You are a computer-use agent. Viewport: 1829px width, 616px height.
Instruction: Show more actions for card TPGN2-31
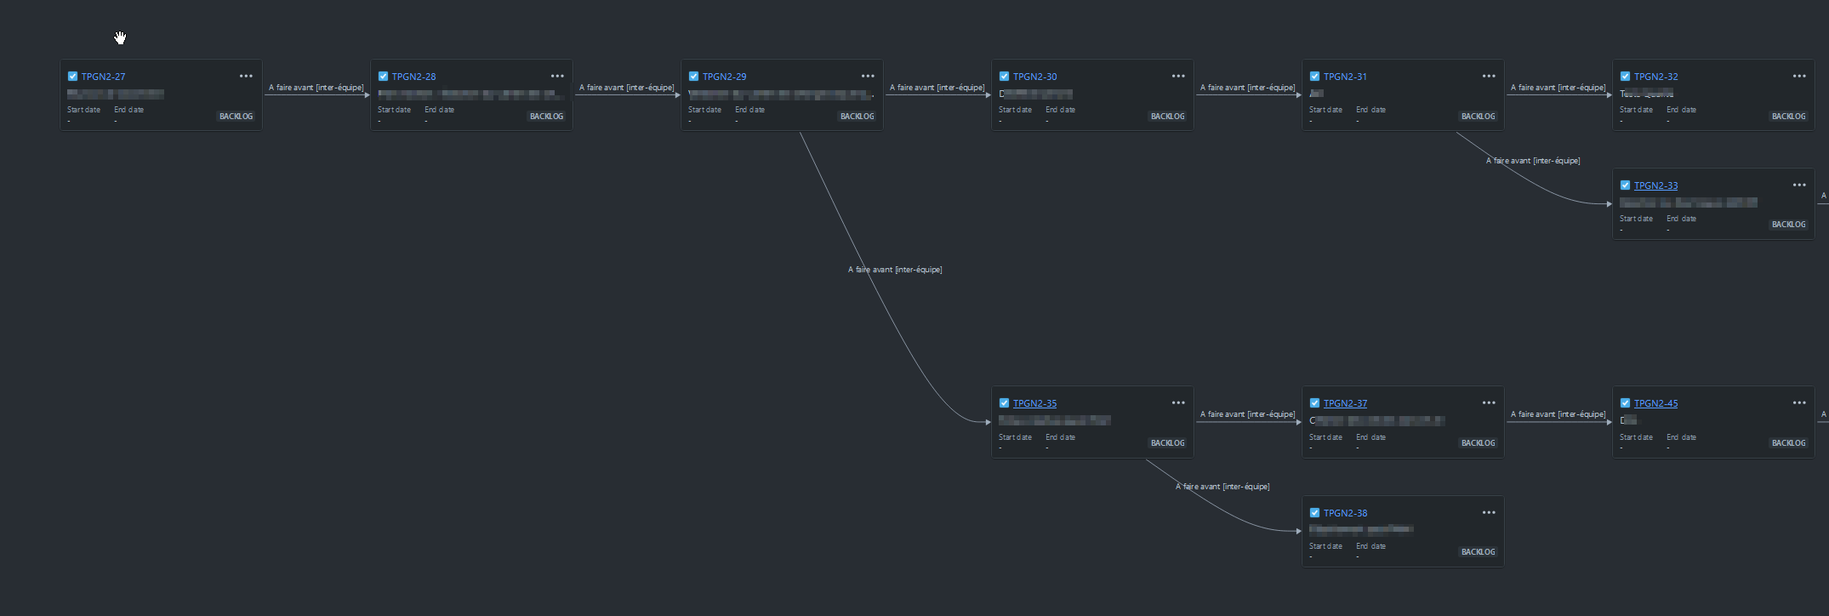(x=1489, y=76)
